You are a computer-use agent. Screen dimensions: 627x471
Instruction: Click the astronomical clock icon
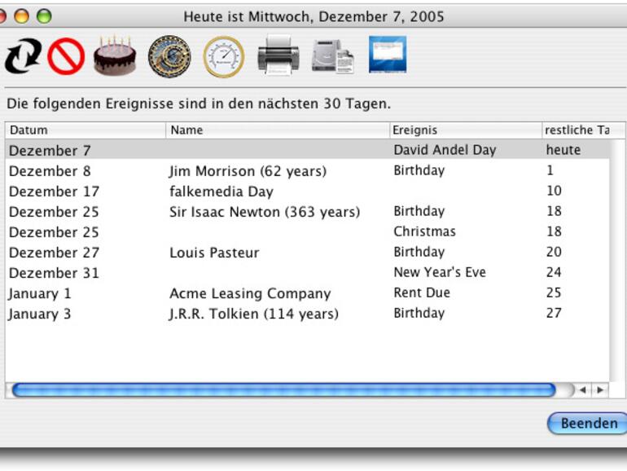[169, 57]
